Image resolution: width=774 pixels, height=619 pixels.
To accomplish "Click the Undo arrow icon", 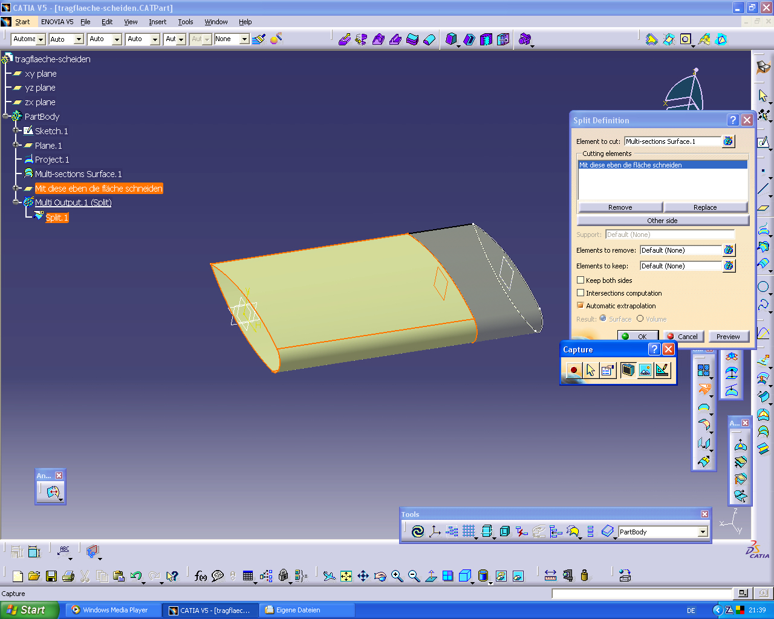I will pyautogui.click(x=136, y=576).
